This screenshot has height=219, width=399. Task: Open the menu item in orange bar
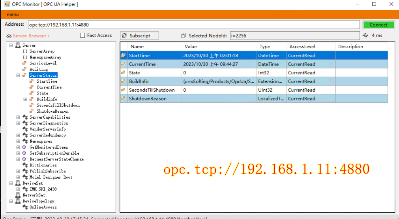pyautogui.click(x=13, y=15)
